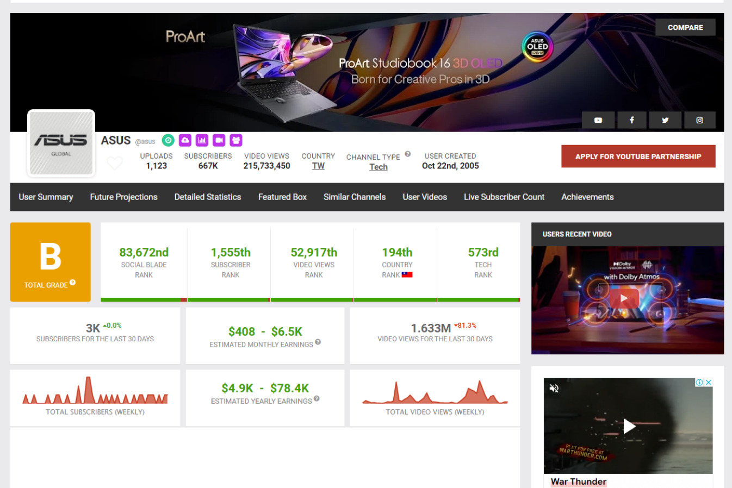The height and width of the screenshot is (488, 732).
Task: Click the 215,733,450 video views count
Action: coord(266,166)
